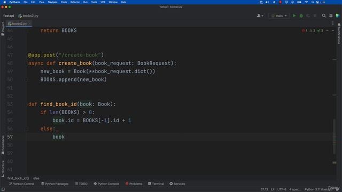Click the fastapi project breadcrumb

[x=9, y=15]
